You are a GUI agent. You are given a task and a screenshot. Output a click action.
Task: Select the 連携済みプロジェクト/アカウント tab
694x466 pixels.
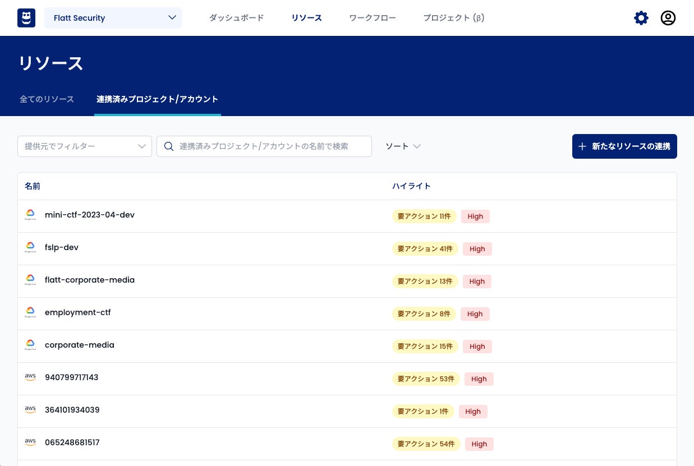pos(157,99)
